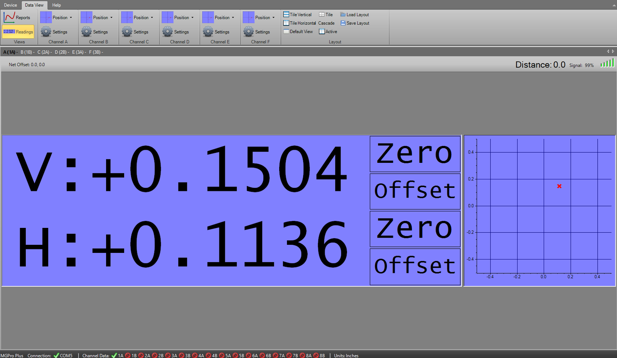Switch to the Readings view
Image resolution: width=617 pixels, height=358 pixels.
[x=18, y=32]
